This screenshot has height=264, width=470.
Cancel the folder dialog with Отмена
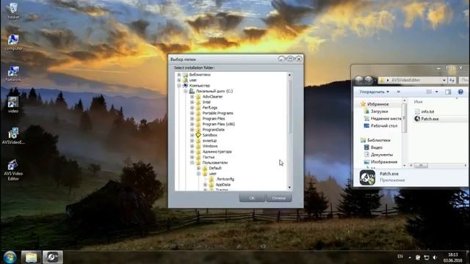coord(279,198)
